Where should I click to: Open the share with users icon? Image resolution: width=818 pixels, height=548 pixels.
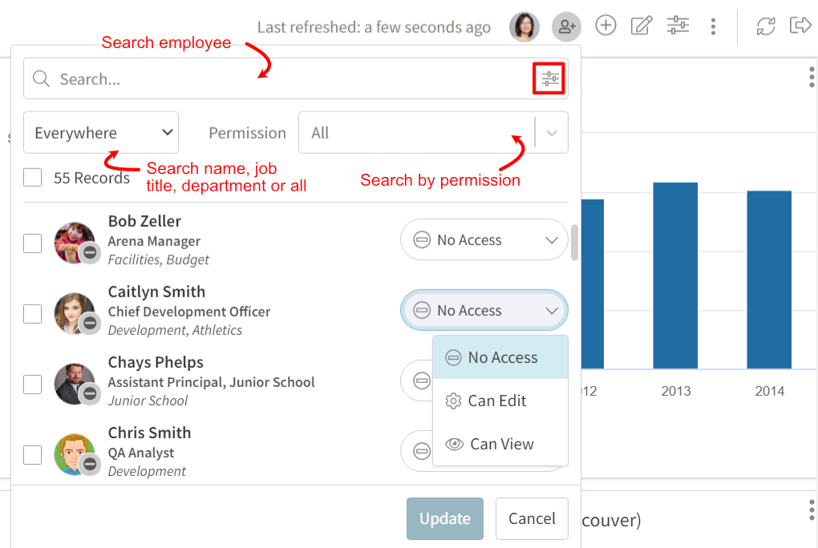(566, 26)
